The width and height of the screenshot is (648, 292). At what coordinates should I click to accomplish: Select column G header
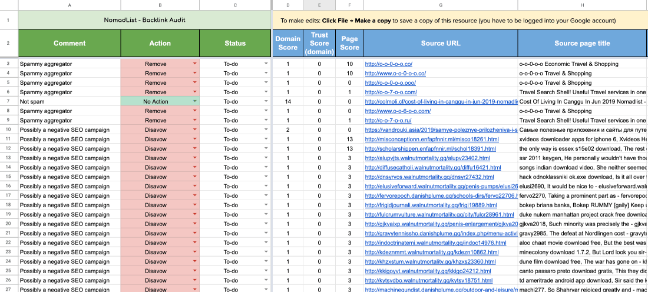[x=441, y=5]
